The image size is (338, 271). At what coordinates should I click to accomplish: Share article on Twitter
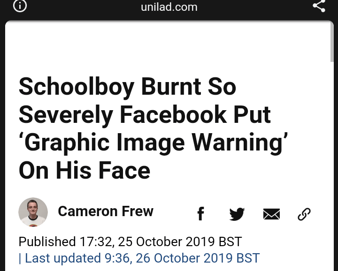click(237, 214)
